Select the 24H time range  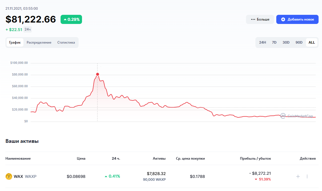click(263, 42)
